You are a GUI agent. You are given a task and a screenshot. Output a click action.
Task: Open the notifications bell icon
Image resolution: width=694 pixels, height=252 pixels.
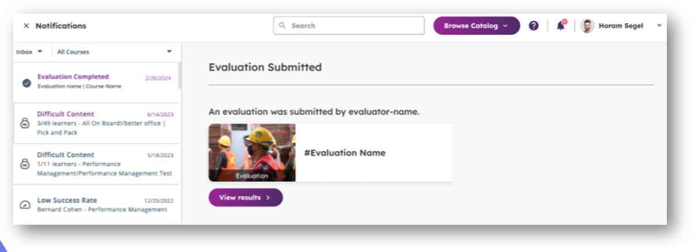561,26
